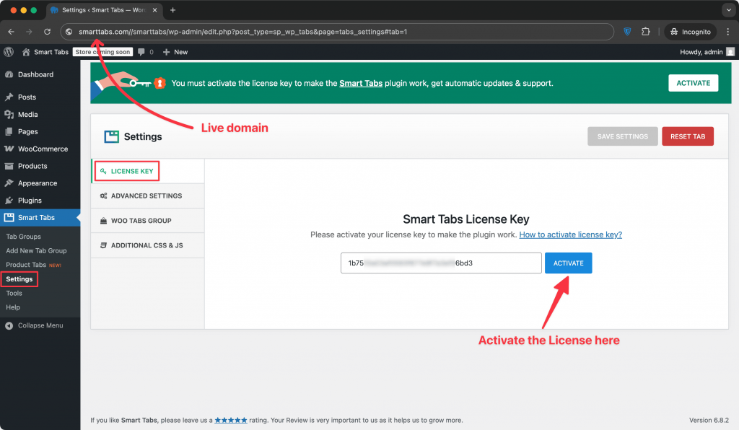
Task: Click Howdy, admin account menu
Action: click(x=701, y=52)
